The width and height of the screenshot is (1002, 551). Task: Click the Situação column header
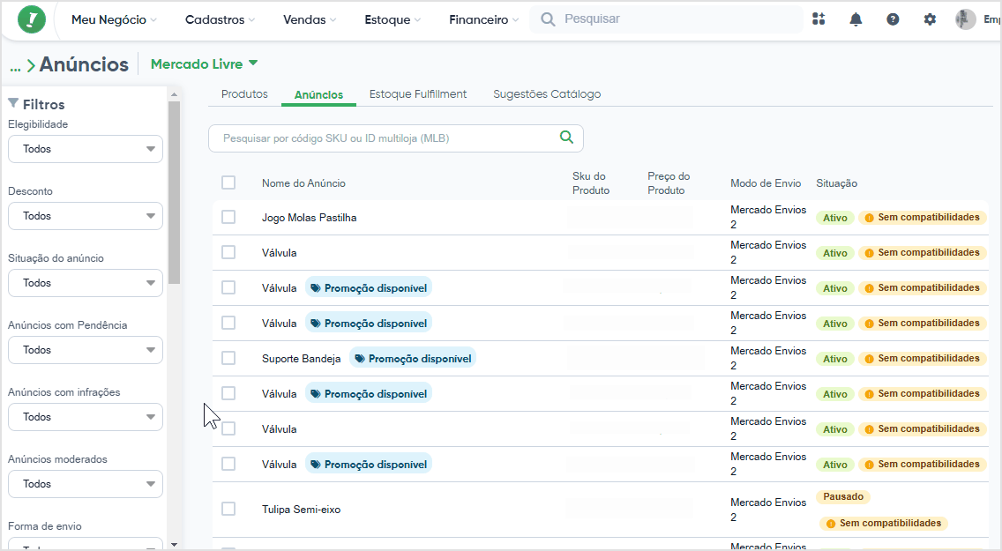836,183
